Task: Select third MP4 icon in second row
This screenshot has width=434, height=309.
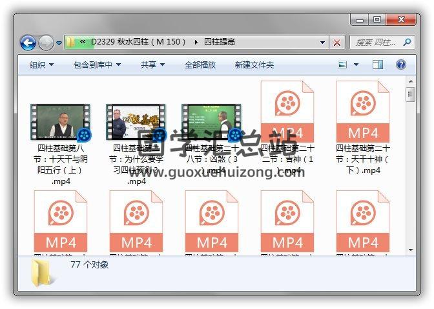Action: pyautogui.click(x=212, y=221)
